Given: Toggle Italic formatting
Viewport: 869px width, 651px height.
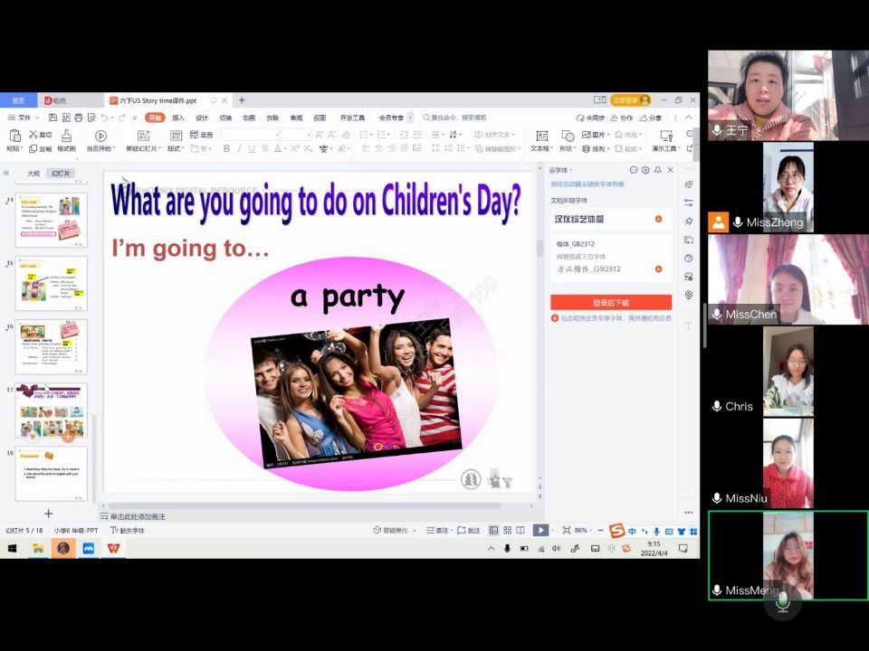Looking at the screenshot, I should point(239,148).
